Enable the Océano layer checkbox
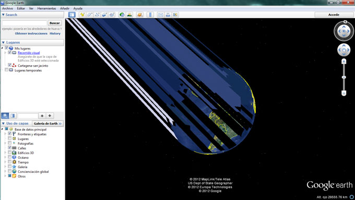This screenshot has width=355, height=200. click(9, 157)
